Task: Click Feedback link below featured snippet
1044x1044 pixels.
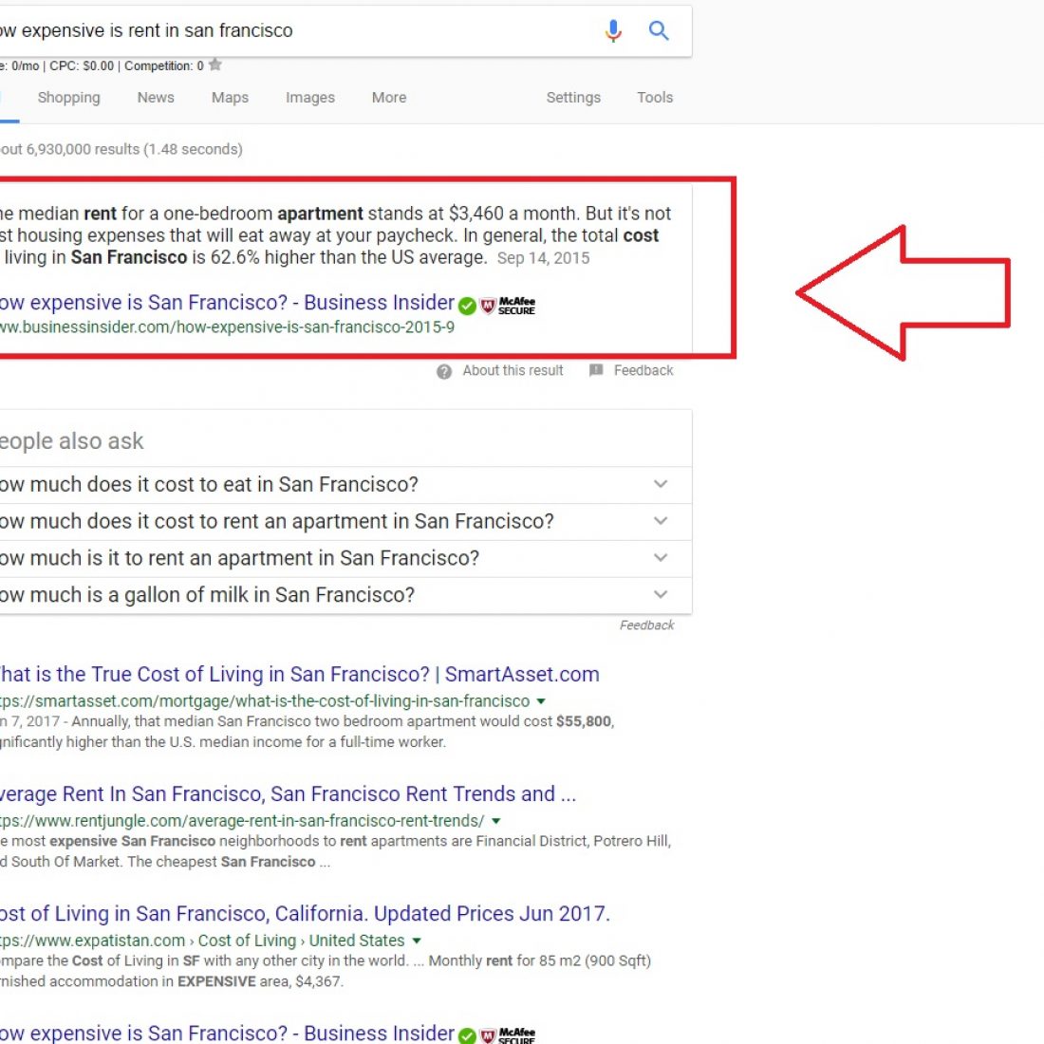Action: pos(643,370)
